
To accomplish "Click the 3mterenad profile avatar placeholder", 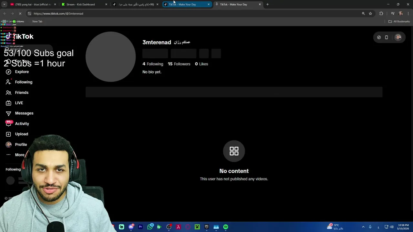I will [111, 57].
